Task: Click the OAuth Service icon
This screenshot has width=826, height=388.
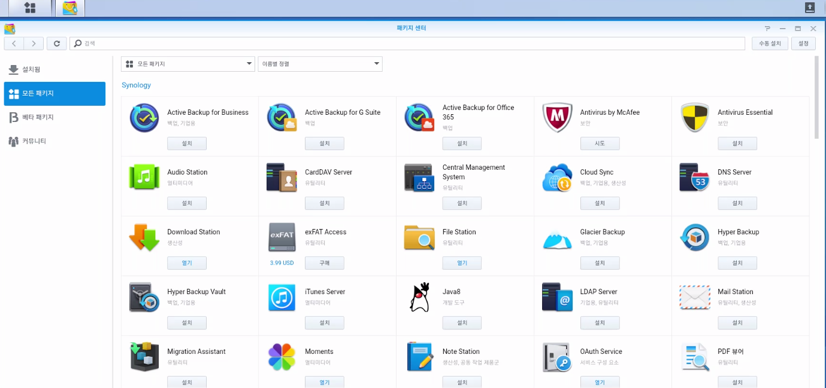Action: tap(557, 357)
